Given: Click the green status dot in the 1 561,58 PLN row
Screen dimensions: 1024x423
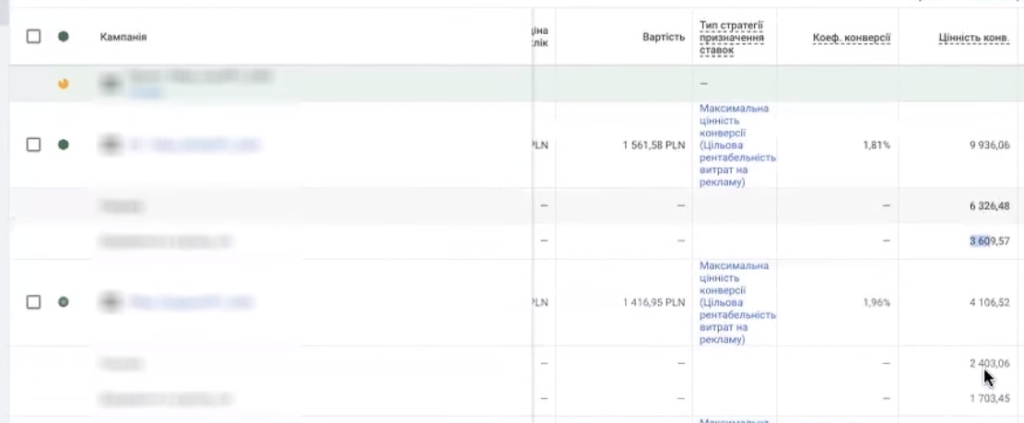Looking at the screenshot, I should (x=63, y=145).
